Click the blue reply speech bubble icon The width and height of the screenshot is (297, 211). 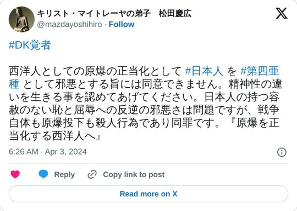click(x=43, y=174)
